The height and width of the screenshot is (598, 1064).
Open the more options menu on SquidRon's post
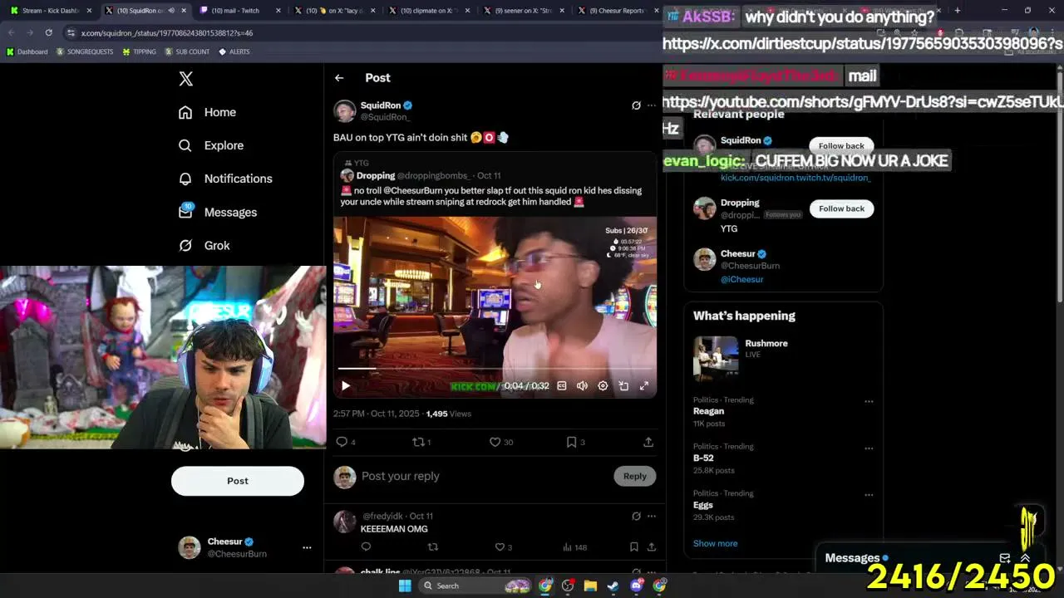(x=652, y=105)
